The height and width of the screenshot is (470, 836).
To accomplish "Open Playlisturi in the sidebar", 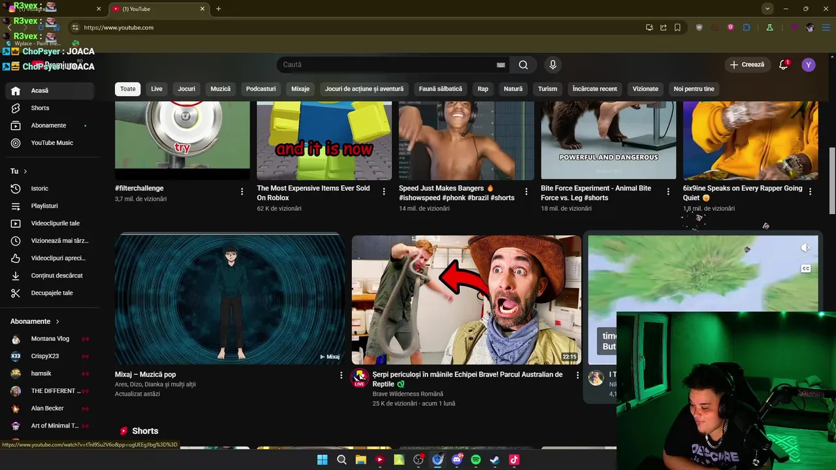I will click(x=44, y=206).
